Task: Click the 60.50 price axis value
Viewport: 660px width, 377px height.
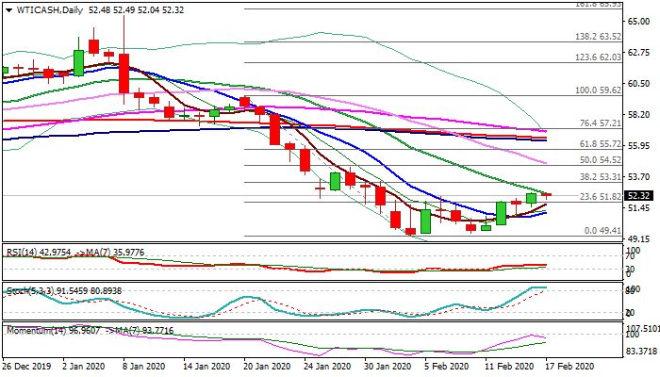Action: pos(638,84)
